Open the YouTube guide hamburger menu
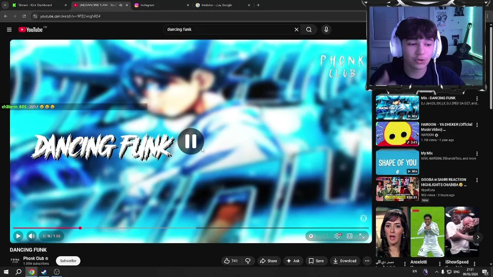The width and height of the screenshot is (493, 277). 9,30
